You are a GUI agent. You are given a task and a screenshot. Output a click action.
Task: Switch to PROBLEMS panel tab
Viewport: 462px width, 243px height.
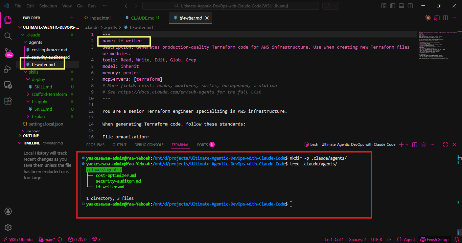pos(95,144)
